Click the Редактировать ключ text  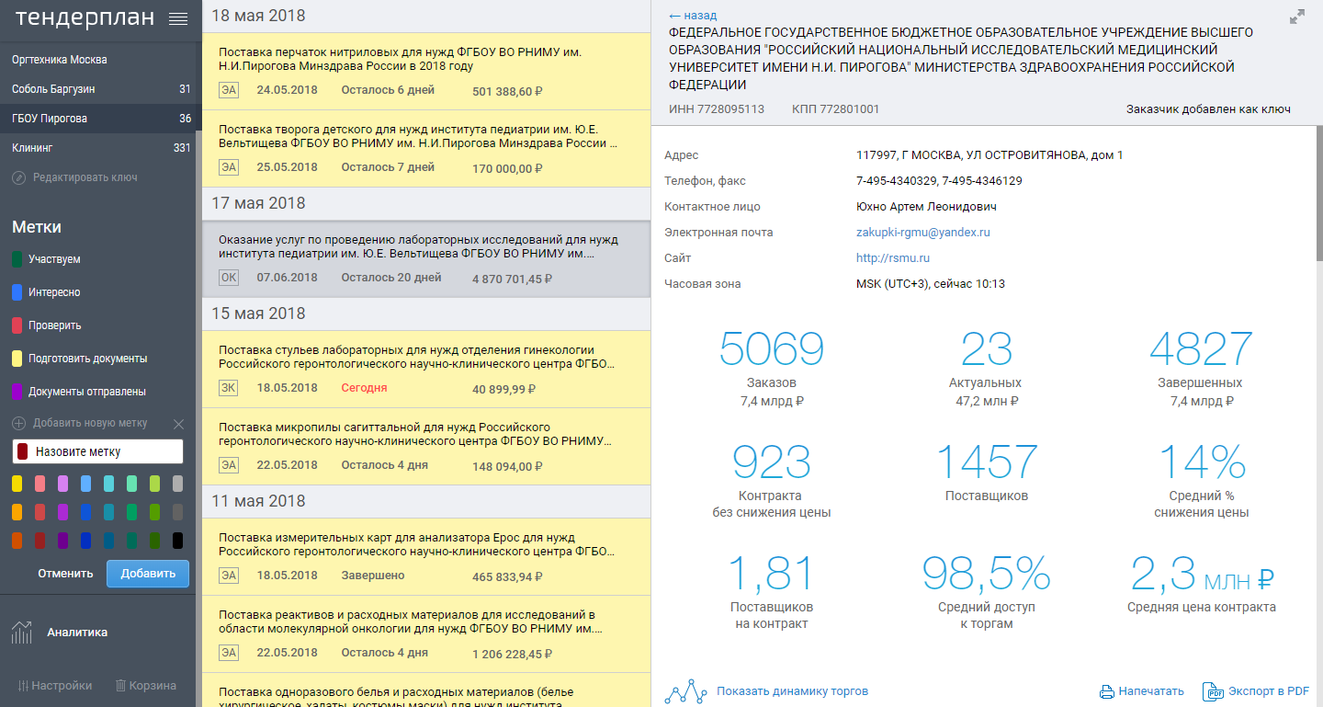(85, 177)
